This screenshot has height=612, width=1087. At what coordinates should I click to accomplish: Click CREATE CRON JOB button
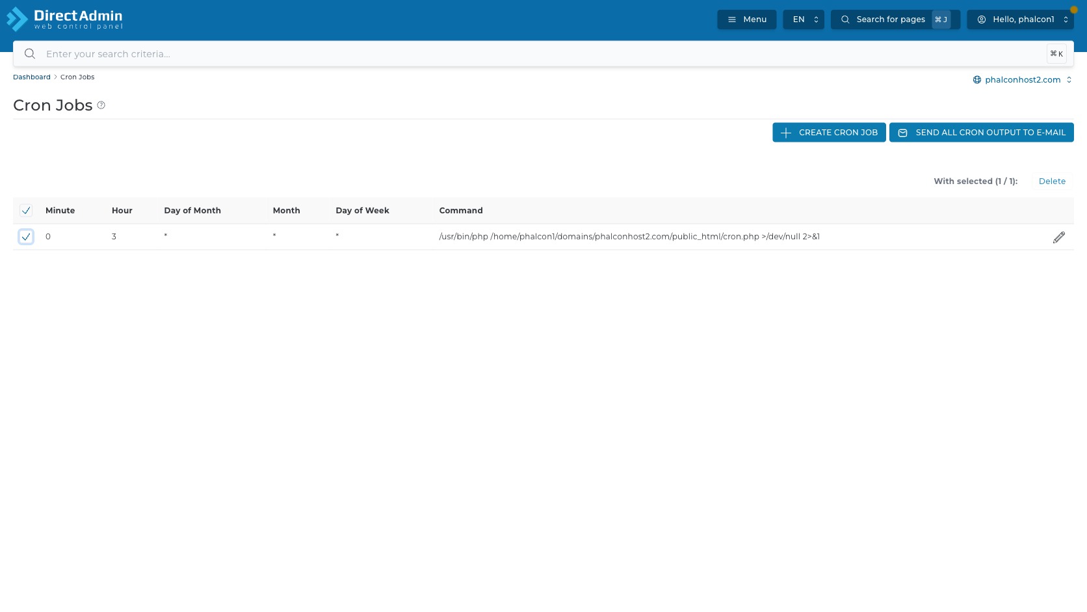pyautogui.click(x=829, y=132)
